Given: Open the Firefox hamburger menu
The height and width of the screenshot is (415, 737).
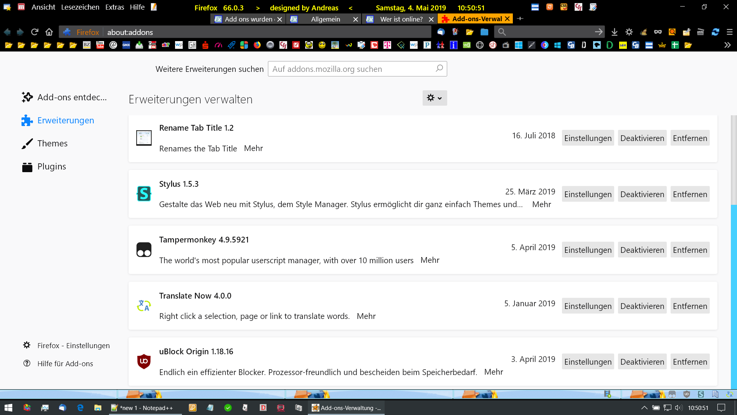Looking at the screenshot, I should tap(729, 32).
